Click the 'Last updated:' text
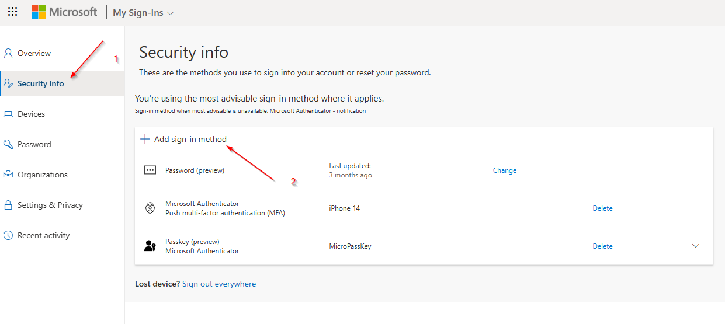This screenshot has width=725, height=324. pos(350,166)
